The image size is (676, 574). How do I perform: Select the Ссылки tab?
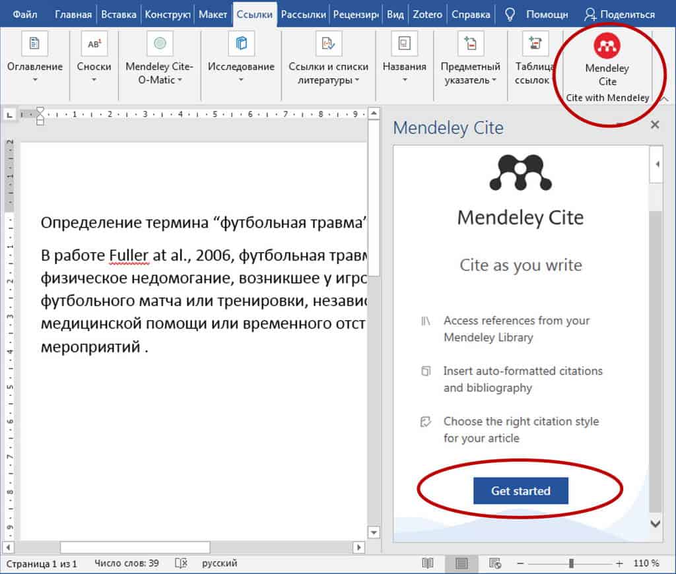click(254, 15)
